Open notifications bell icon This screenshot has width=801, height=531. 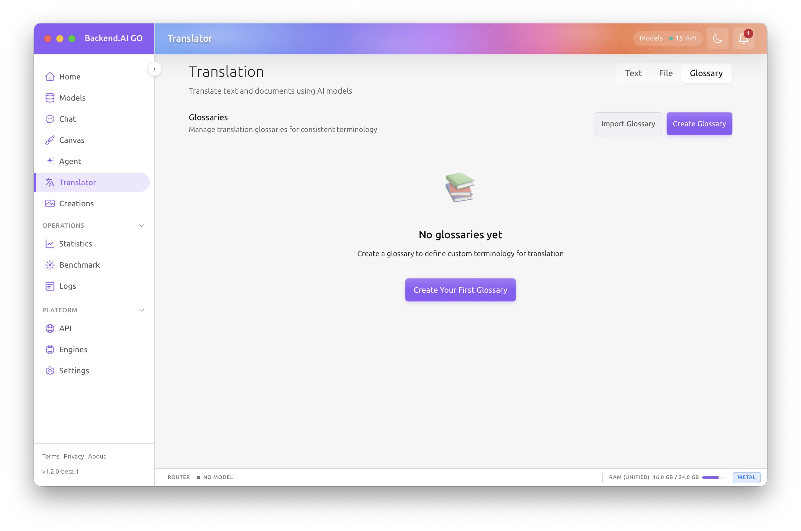[743, 39]
